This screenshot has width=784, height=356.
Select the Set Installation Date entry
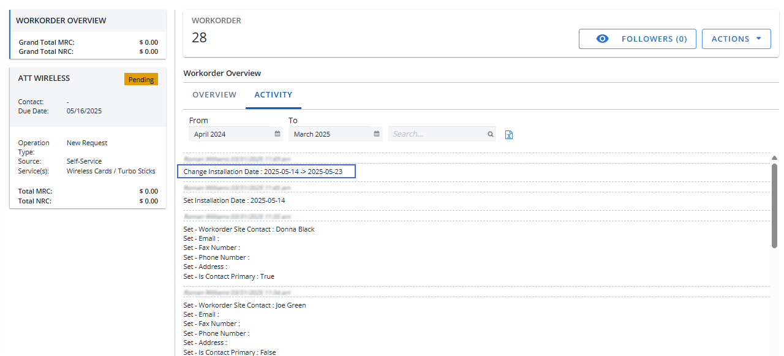click(234, 200)
